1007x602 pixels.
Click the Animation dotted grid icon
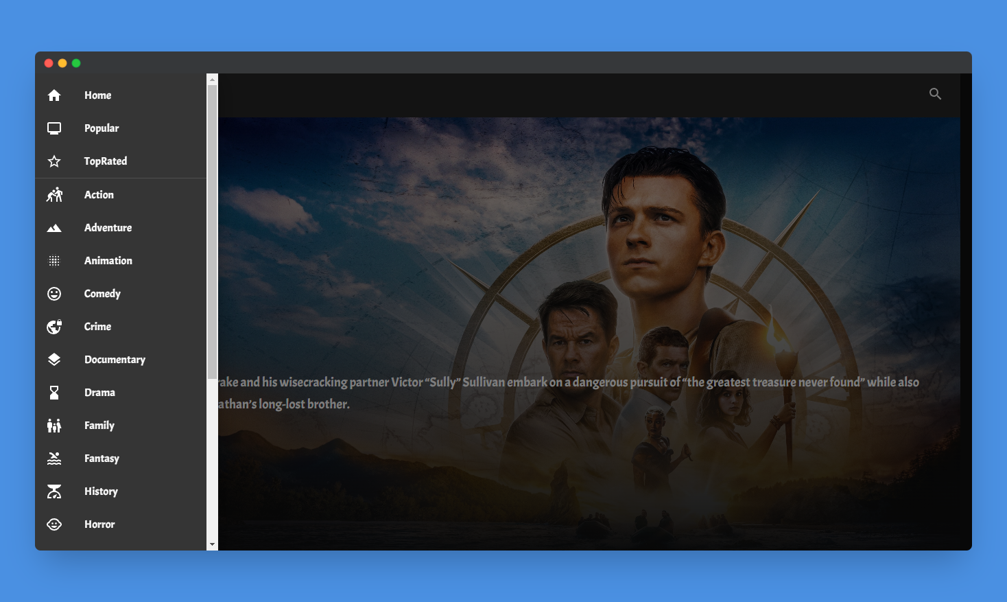[54, 261]
